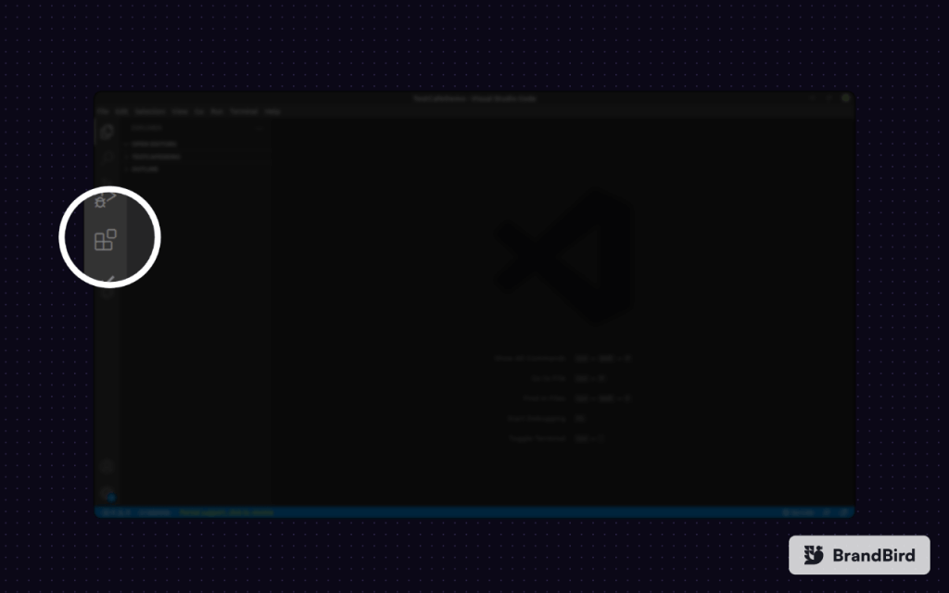
Task: Open the Accounts icon in the activity bar
Action: 108,466
